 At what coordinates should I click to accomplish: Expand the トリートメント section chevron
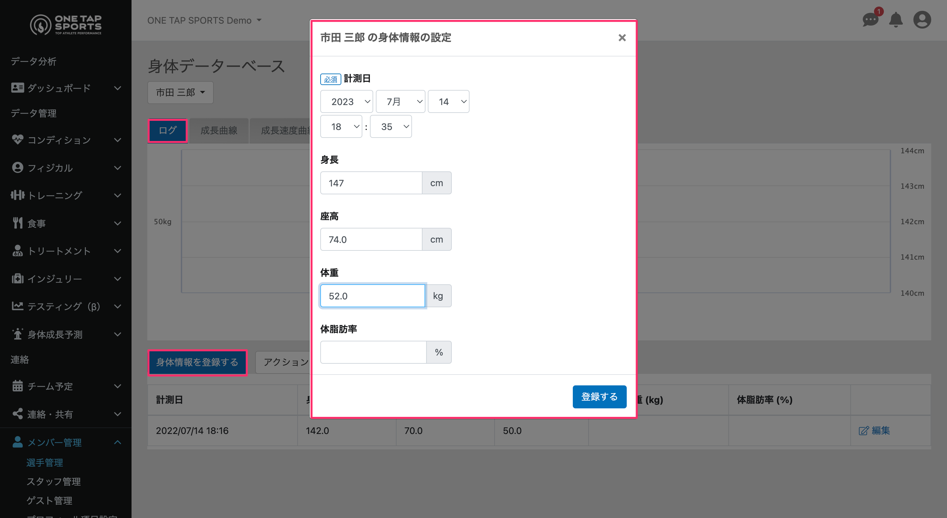[117, 251]
